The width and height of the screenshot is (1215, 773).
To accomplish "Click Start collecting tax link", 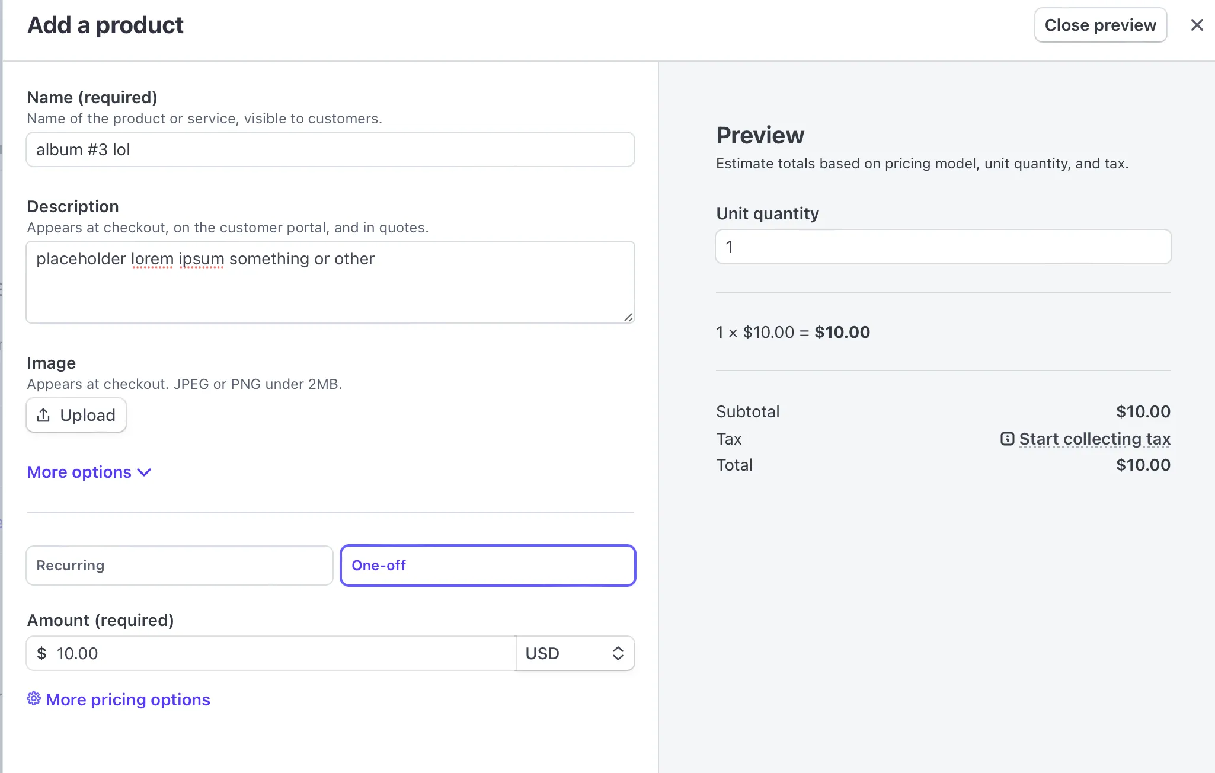I will pos(1094,439).
